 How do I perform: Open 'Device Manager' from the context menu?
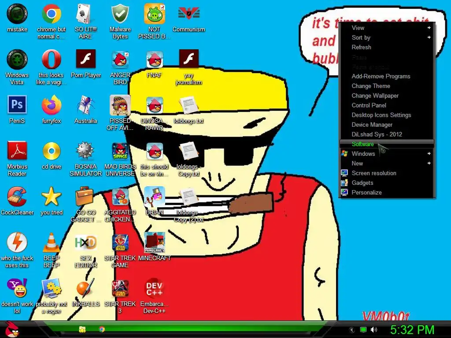click(387, 125)
